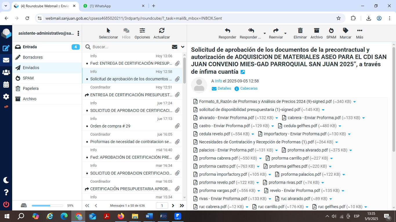Open the contacts icon in sidebar
The image size is (396, 222).
(x=6, y=73)
